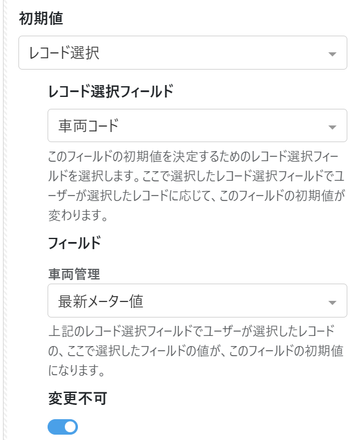Click the selected text 最新メーター値
Image resolution: width=361 pixels, height=440 pixels.
tap(101, 301)
